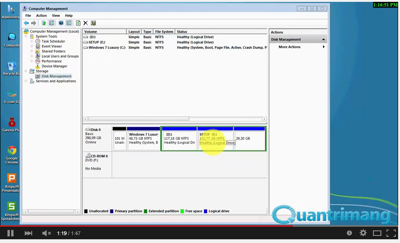This screenshot has width=400, height=243.
Task: Click the Up One Level toolbar icon
Action: click(44, 23)
